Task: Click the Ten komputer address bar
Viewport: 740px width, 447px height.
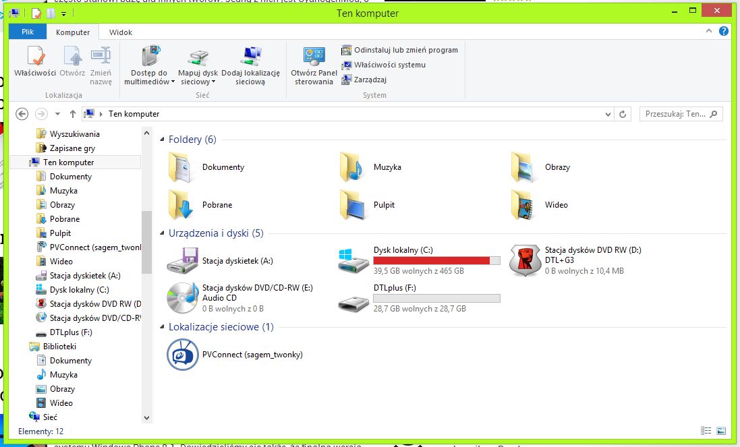Action: tap(348, 114)
